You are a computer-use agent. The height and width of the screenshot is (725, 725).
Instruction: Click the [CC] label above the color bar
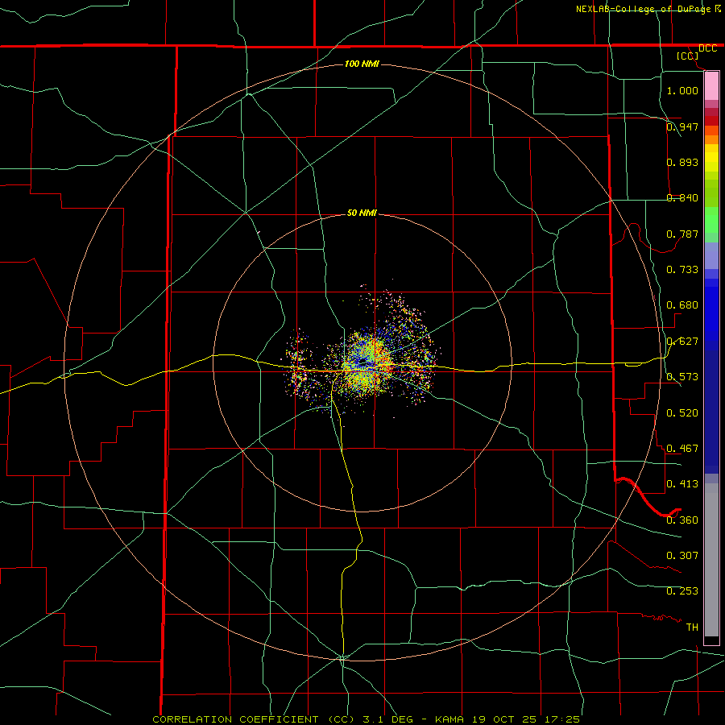[x=688, y=56]
